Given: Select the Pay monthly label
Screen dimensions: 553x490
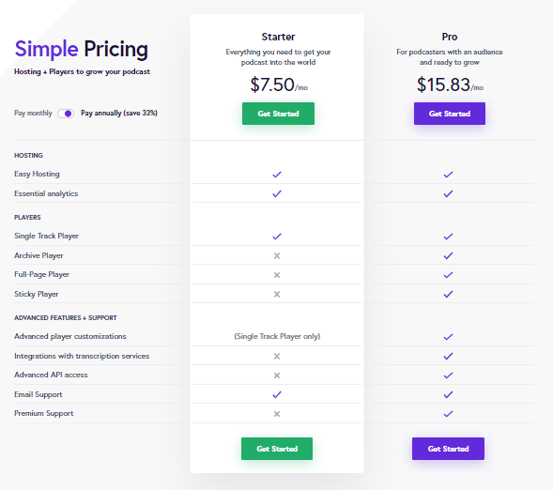Looking at the screenshot, I should click(x=33, y=114).
